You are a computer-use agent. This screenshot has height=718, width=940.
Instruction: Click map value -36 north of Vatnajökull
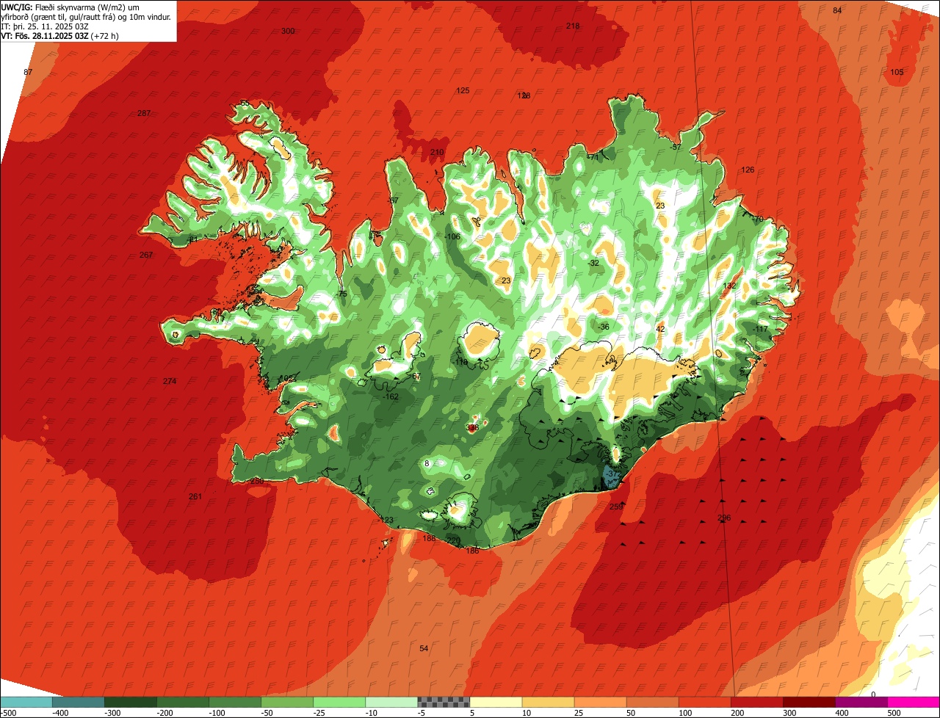604,327
